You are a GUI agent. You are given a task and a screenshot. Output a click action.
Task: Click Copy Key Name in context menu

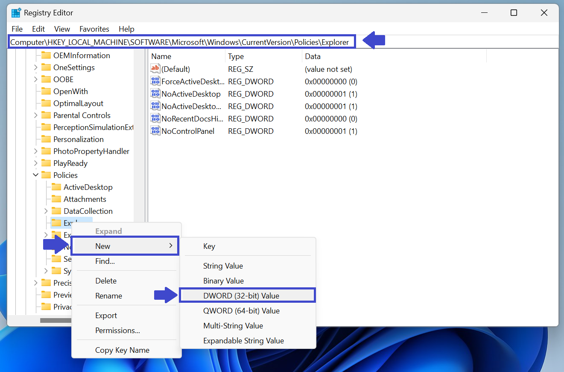click(x=122, y=350)
